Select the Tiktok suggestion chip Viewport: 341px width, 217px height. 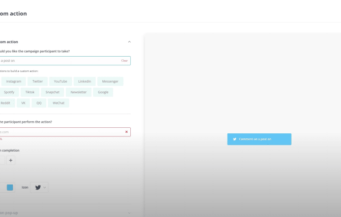pyautogui.click(x=30, y=92)
